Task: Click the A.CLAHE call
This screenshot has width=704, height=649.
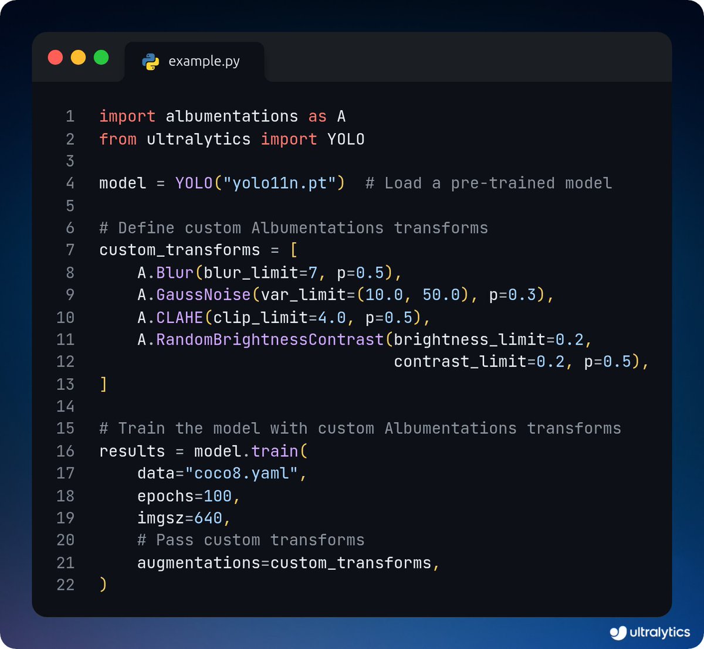Action: (284, 317)
